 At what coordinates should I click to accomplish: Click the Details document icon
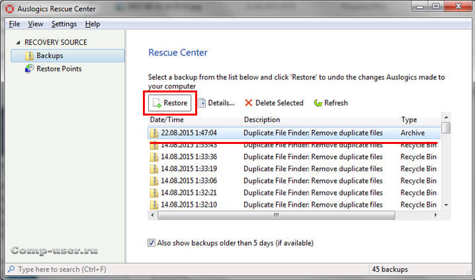(x=202, y=103)
